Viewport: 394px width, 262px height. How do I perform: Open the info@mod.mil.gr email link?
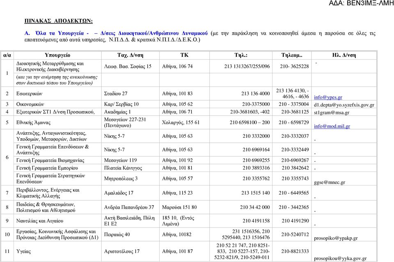coord(332,126)
